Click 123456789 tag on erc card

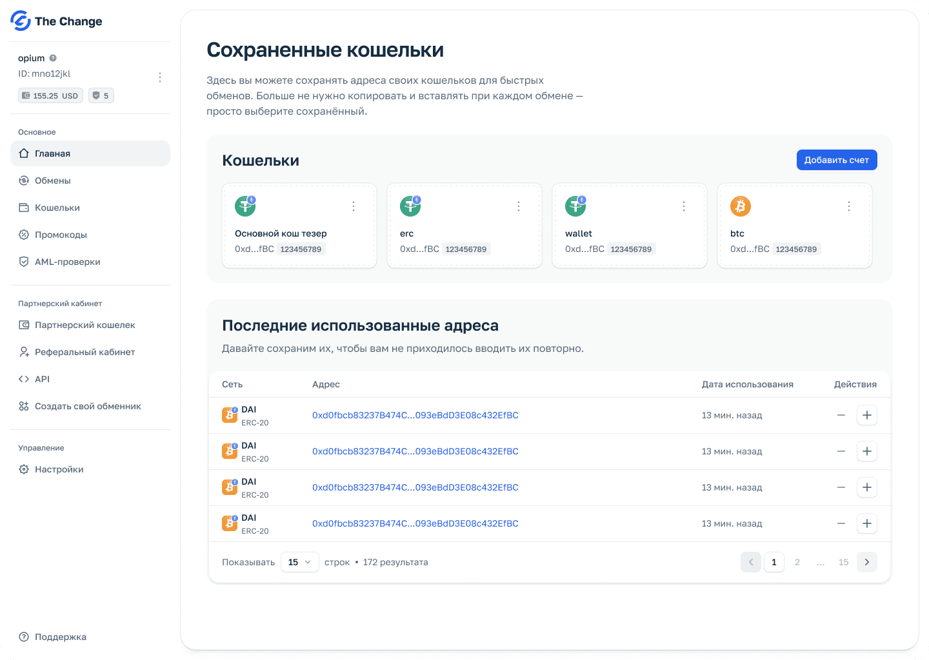pos(466,249)
